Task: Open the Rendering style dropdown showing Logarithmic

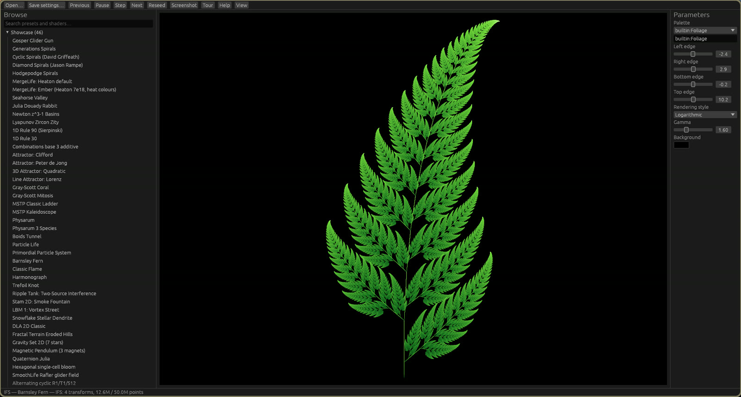Action: click(705, 115)
